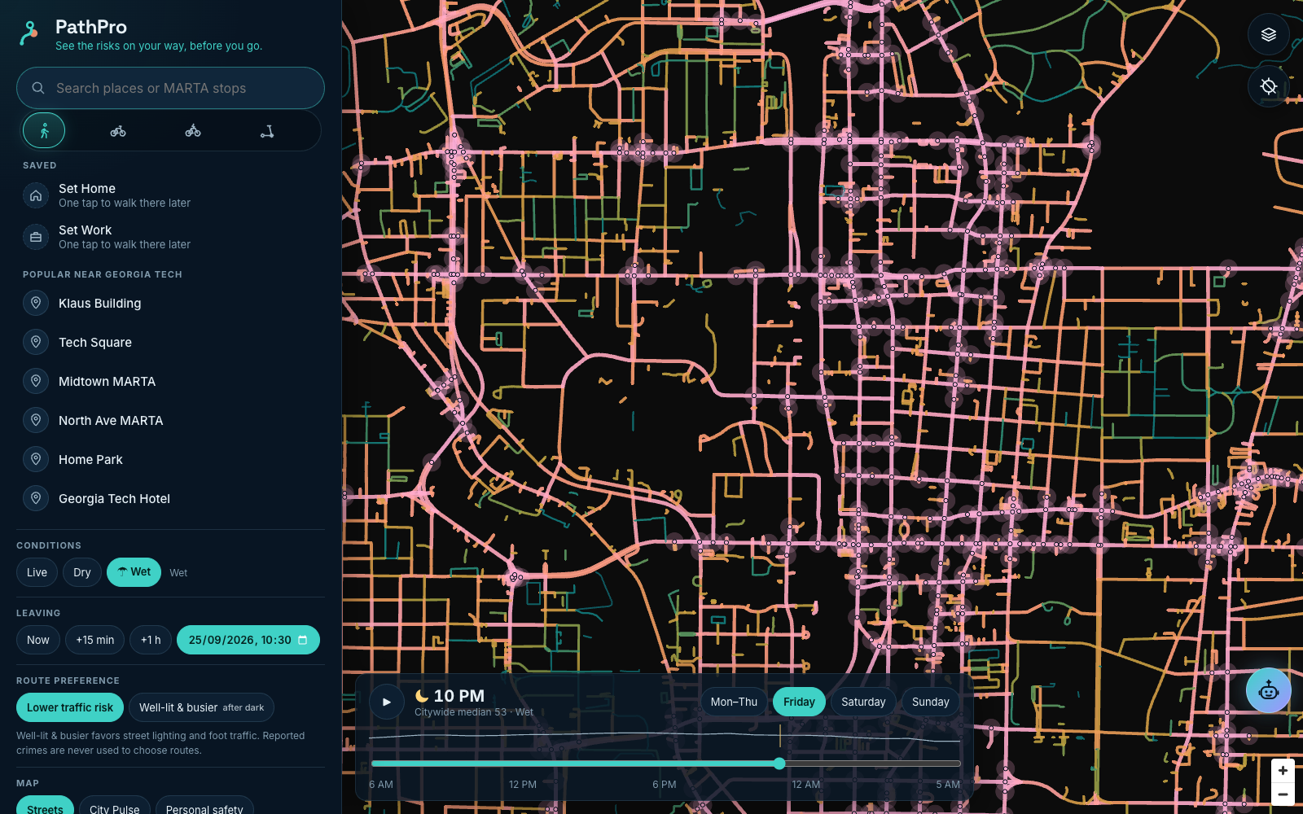Click the Set Work briefcase icon
The height and width of the screenshot is (814, 1303).
36,237
